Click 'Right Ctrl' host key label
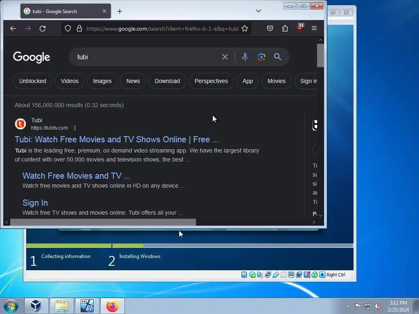 coord(336,275)
